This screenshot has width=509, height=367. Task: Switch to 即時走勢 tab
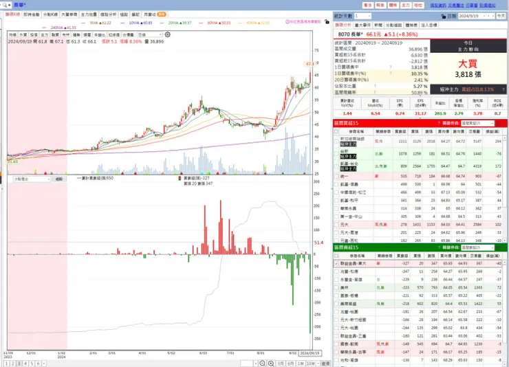(32, 14)
